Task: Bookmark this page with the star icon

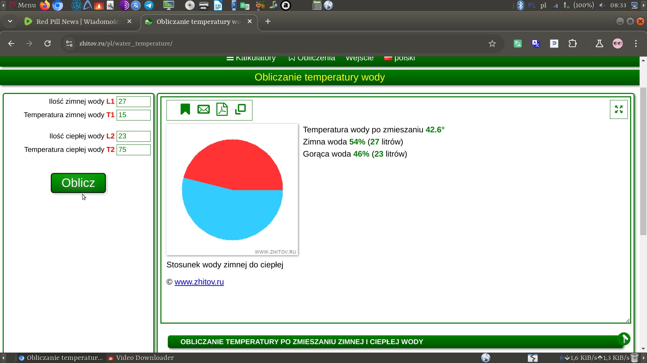Action: coord(492,43)
